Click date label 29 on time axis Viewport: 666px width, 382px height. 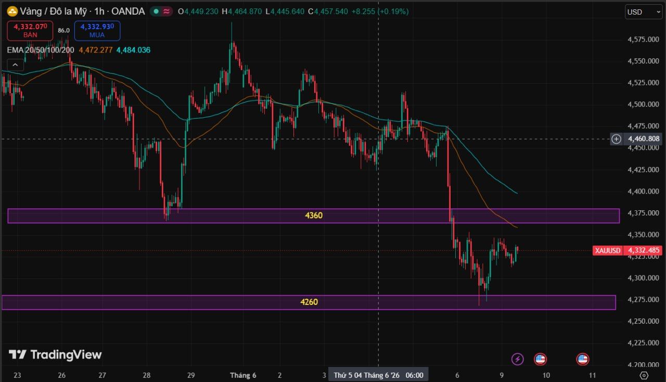pyautogui.click(x=191, y=375)
